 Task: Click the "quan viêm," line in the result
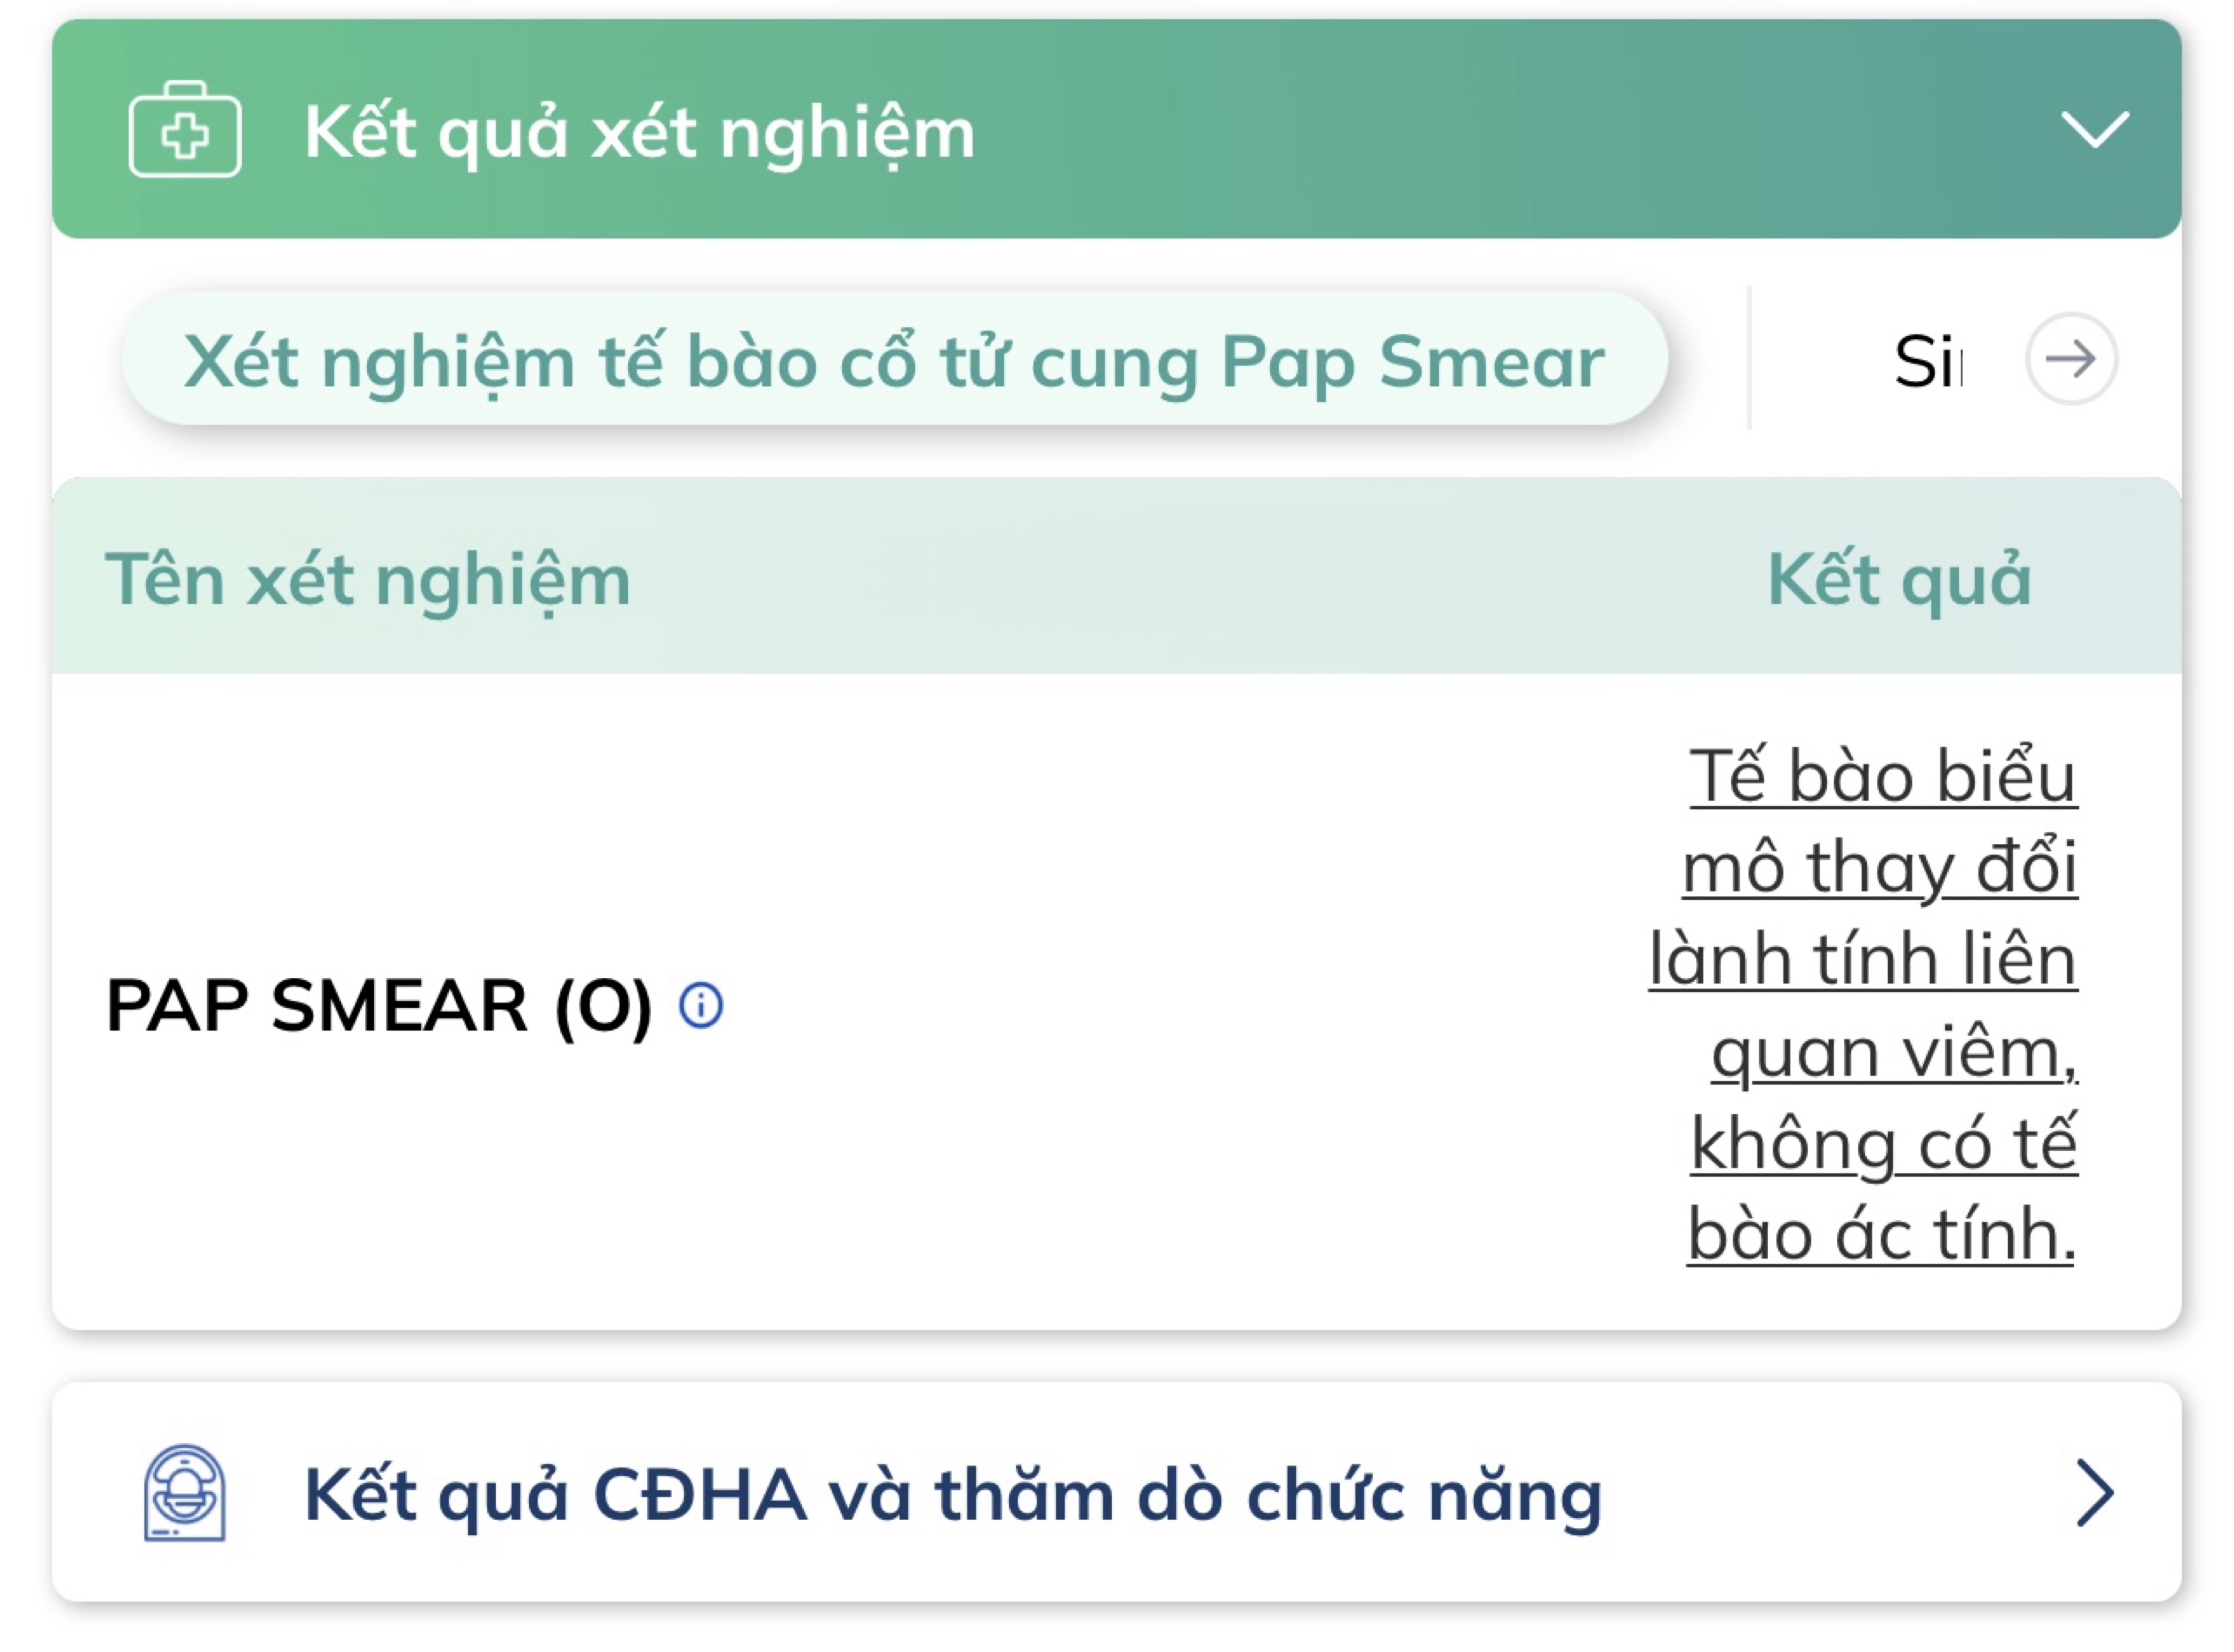(1894, 1053)
